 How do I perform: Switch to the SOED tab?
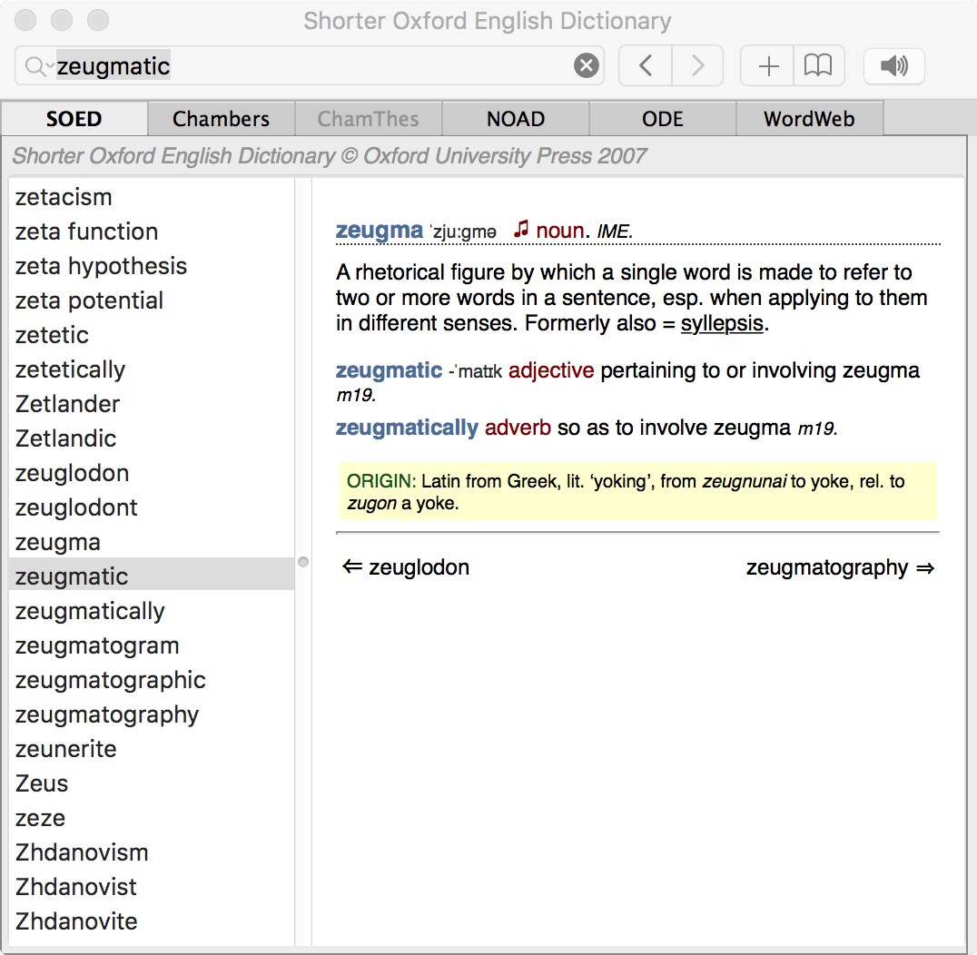click(x=74, y=118)
